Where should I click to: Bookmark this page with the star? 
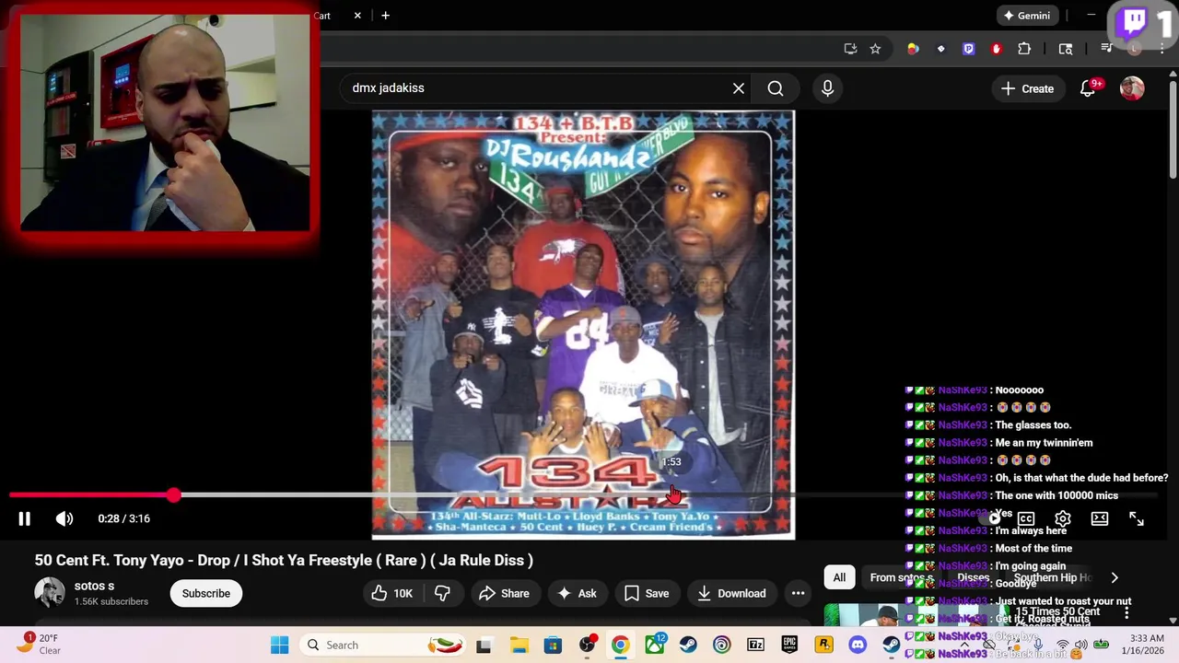point(875,49)
